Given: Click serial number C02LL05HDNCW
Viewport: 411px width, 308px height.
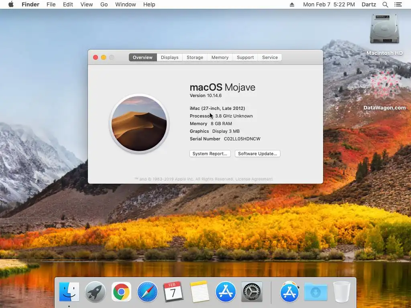Looking at the screenshot, I should [x=242, y=139].
